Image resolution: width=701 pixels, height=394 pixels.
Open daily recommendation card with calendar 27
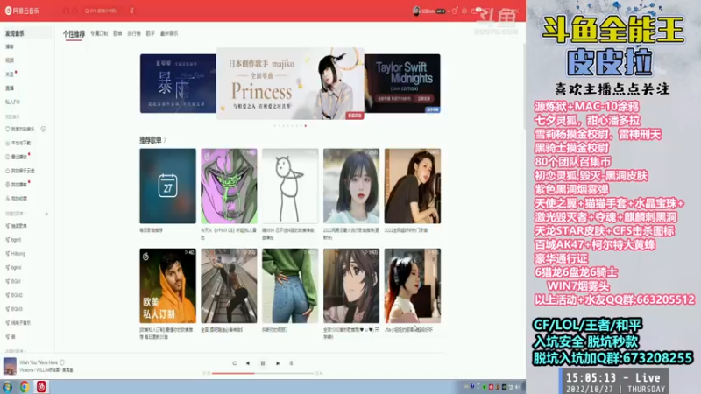pos(167,186)
